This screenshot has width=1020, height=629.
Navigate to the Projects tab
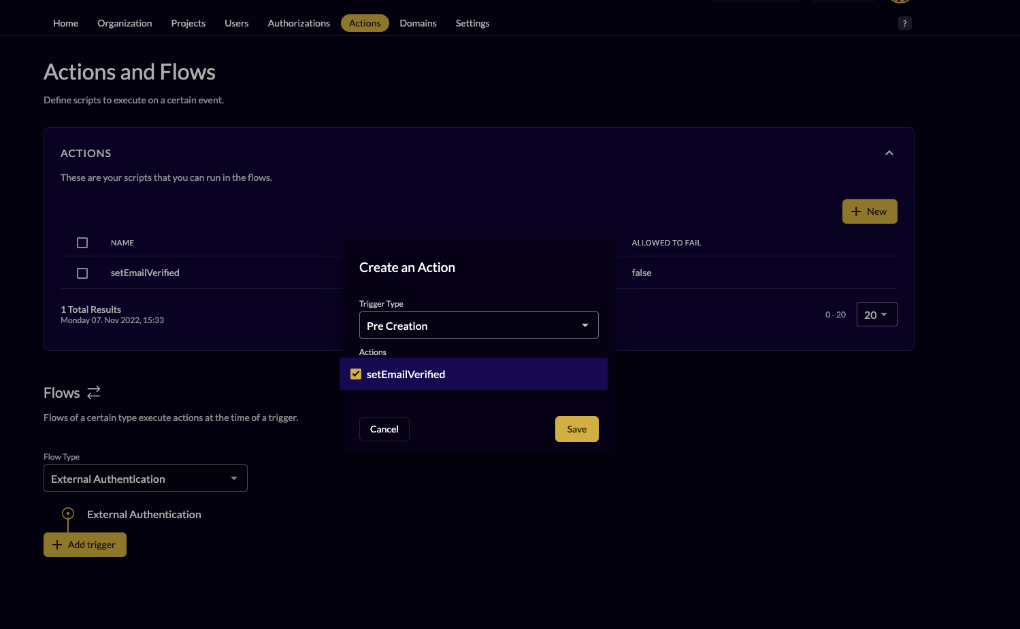point(188,23)
